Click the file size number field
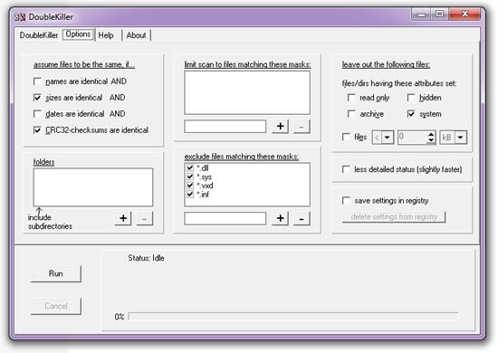 click(x=412, y=138)
